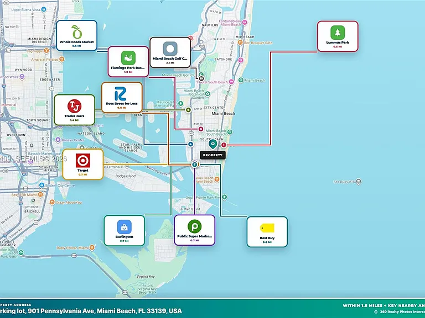Click the 'Dodge Island' map label

tap(126, 176)
